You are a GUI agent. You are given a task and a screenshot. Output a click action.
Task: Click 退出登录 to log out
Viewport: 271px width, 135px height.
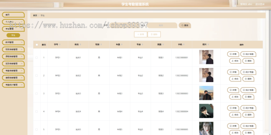tap(260, 4)
